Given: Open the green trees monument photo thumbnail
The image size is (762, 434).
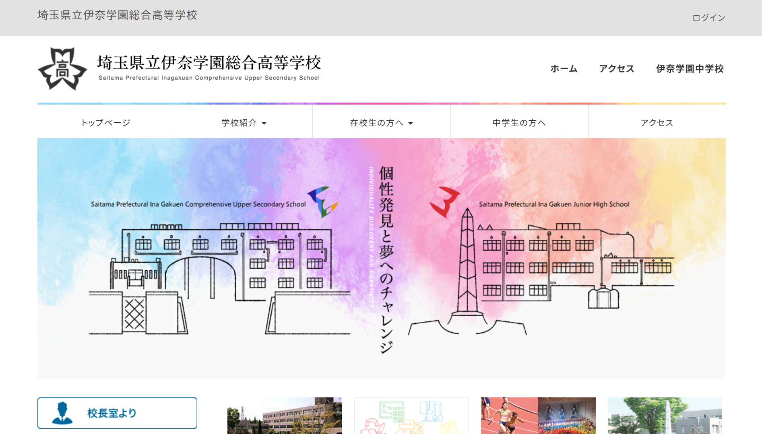Looking at the screenshot, I should (x=665, y=415).
